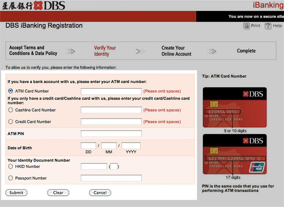Select the Cashline Card Number radio button
284x207 pixels.
point(10,110)
